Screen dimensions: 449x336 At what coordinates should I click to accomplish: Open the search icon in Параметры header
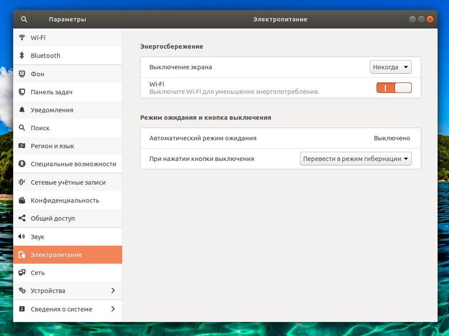tap(24, 19)
